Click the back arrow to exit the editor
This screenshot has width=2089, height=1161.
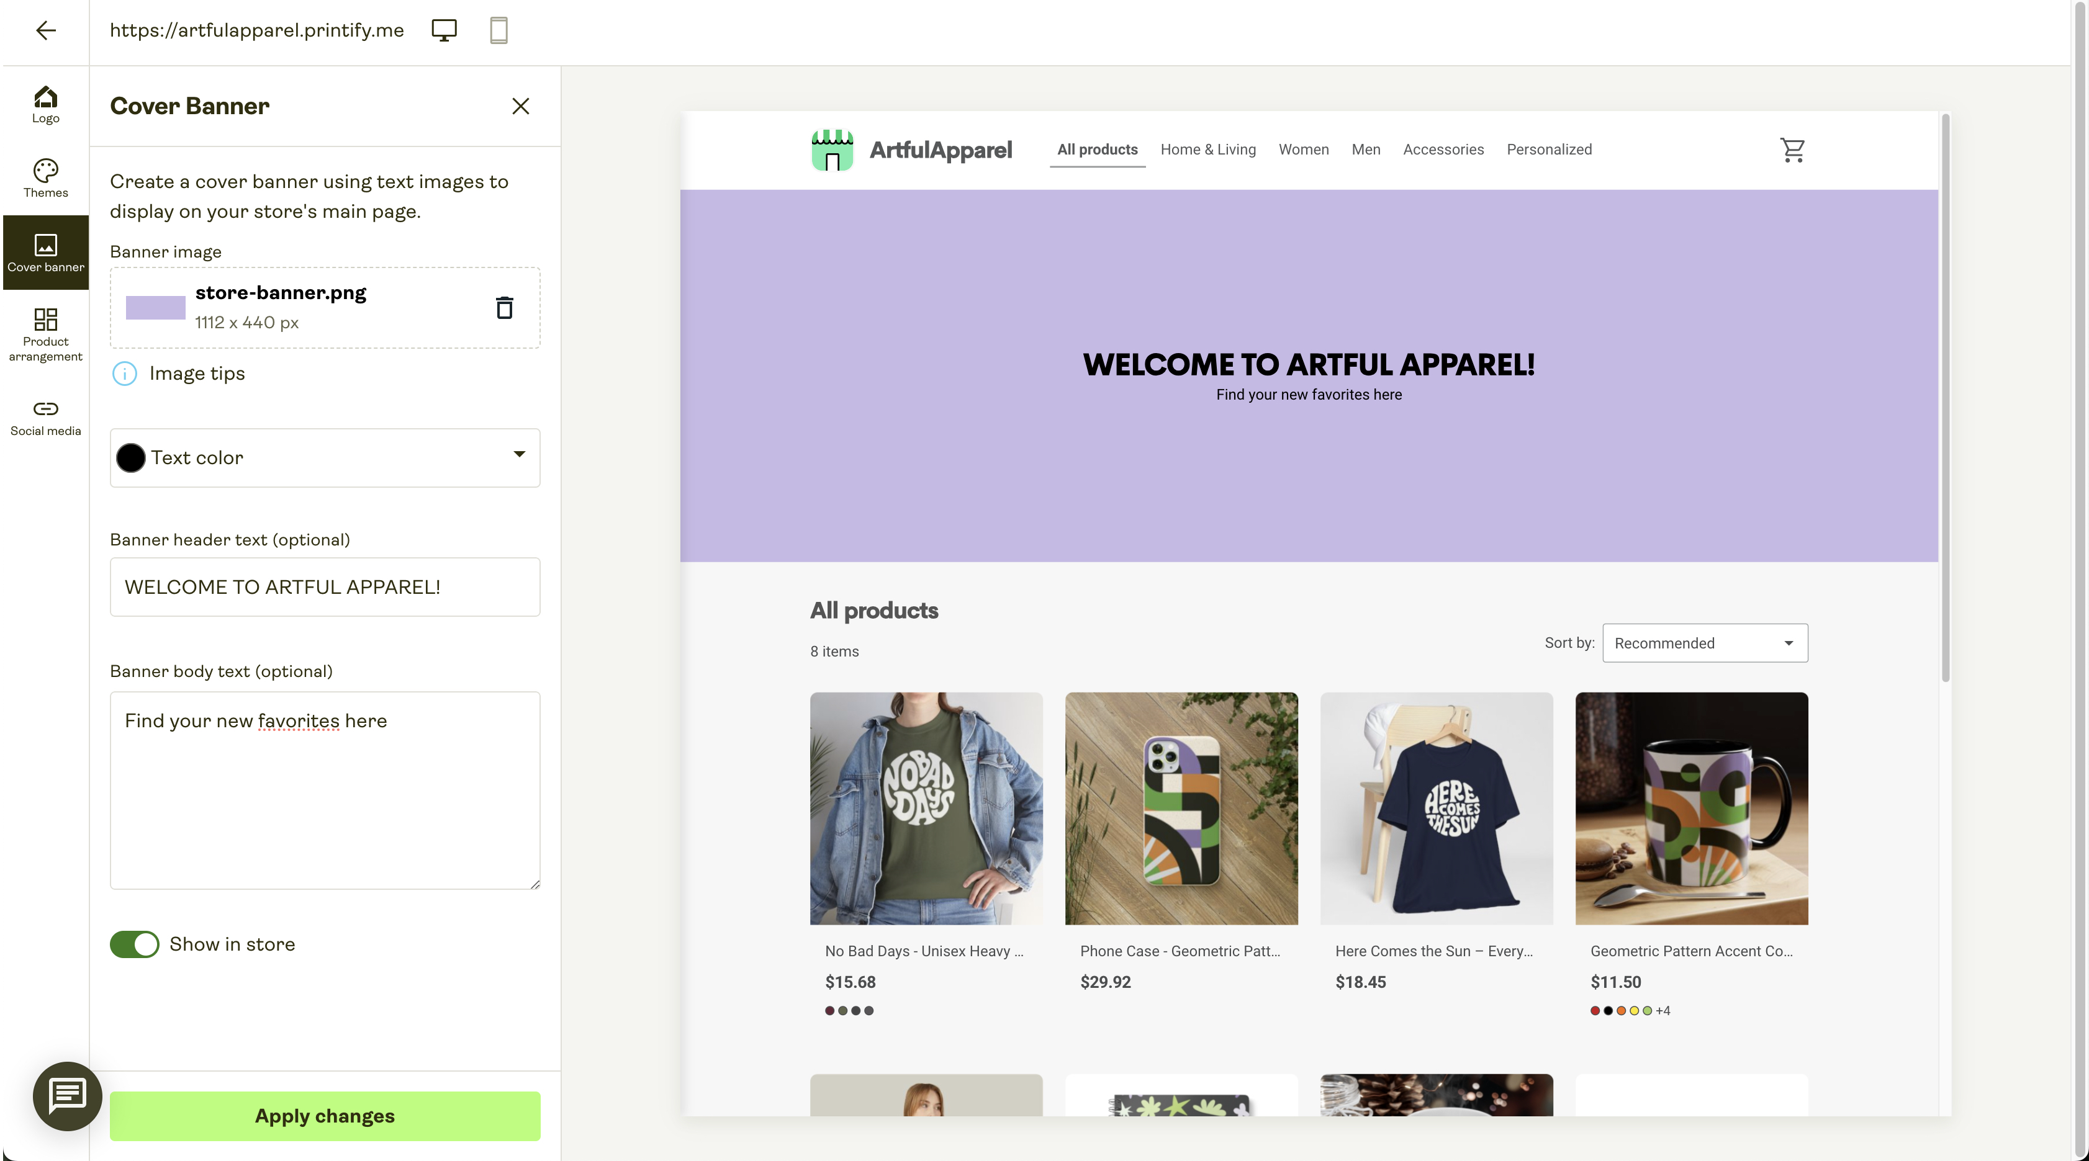point(46,31)
